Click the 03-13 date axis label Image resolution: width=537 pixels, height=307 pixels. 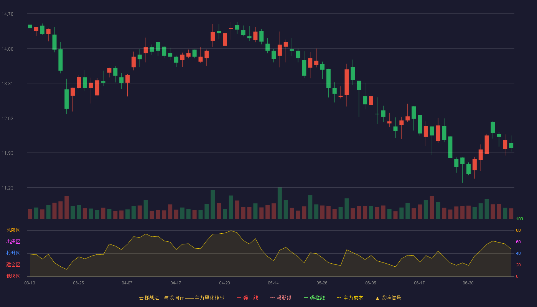(30, 283)
